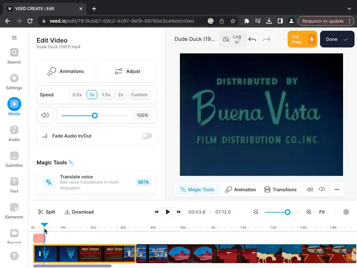Image resolution: width=357 pixels, height=268 pixels.
Task: Undo the last edit
Action: pos(252,39)
